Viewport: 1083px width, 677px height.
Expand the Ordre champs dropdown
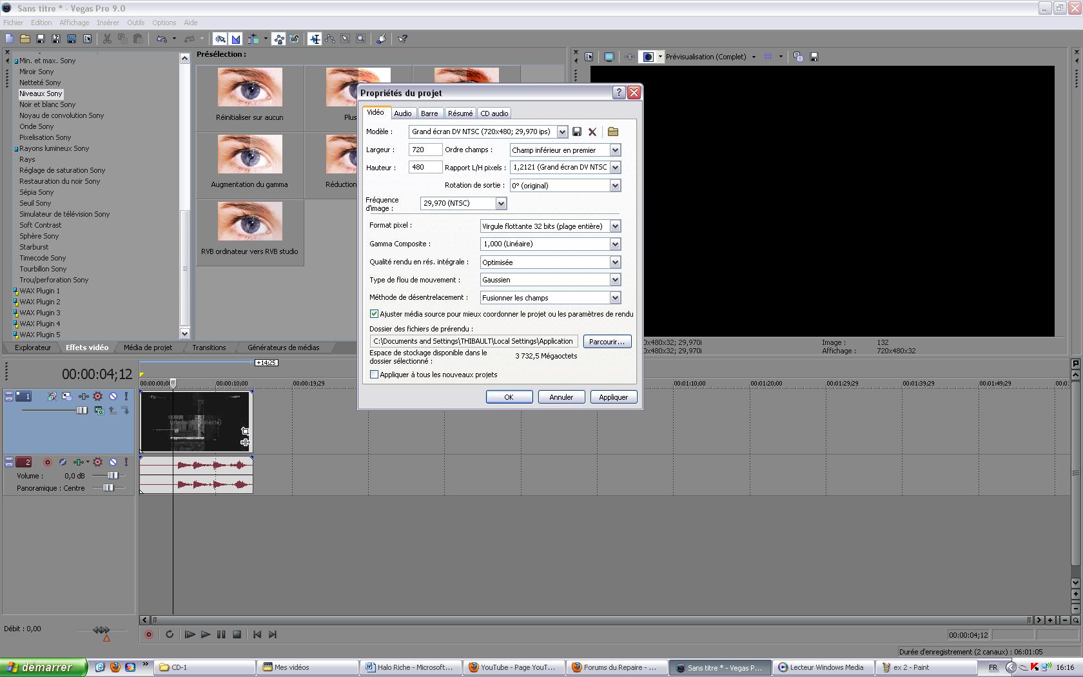[615, 150]
